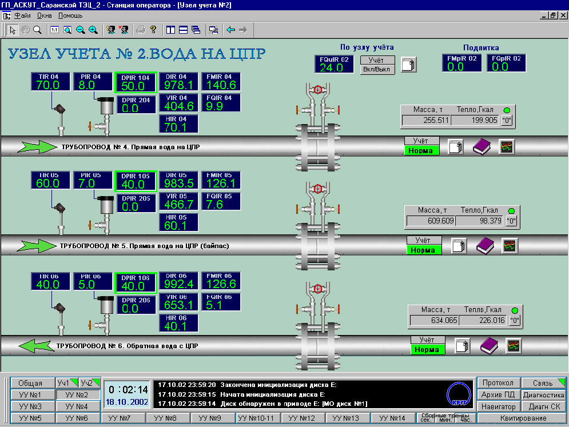Click the zoom out magnifier icon
Screen dimensions: 569x427
click(x=80, y=29)
